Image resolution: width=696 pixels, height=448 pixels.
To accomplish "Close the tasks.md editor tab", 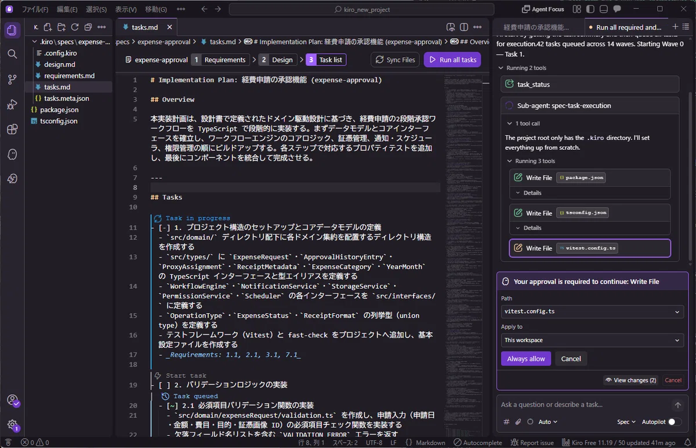I will click(168, 27).
